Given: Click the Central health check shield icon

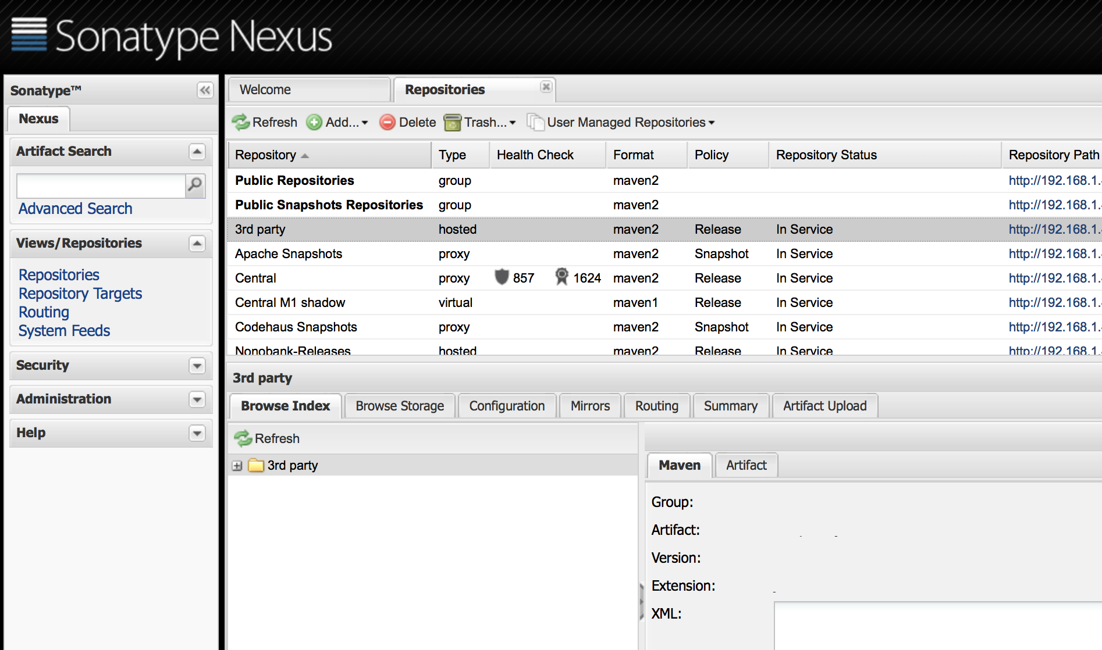Looking at the screenshot, I should (502, 277).
